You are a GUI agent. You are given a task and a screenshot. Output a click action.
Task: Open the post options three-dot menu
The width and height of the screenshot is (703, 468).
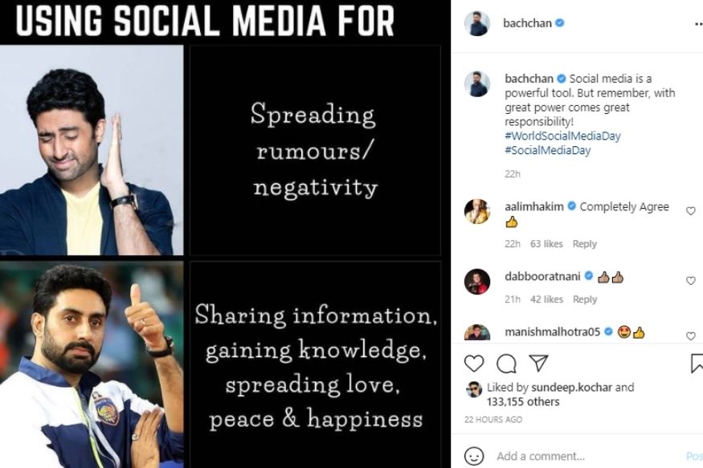(698, 25)
